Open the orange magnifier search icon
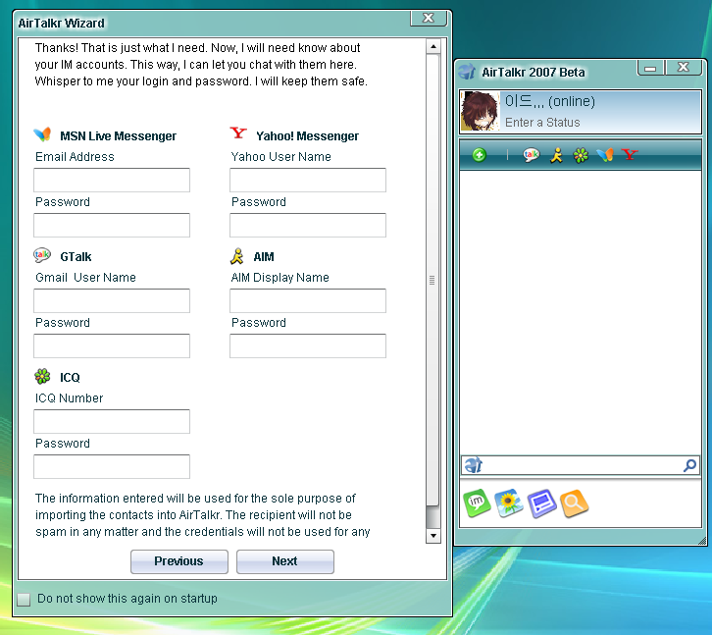Viewport: 712px width, 635px height. [x=574, y=503]
